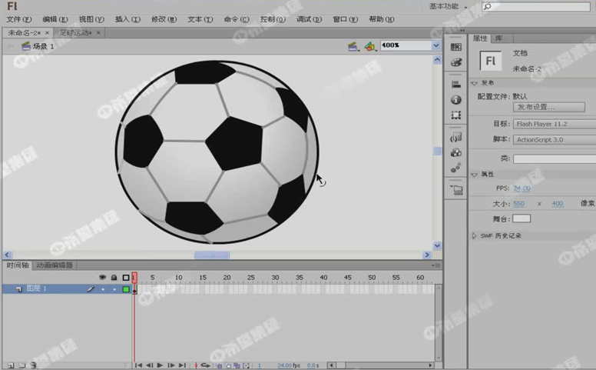
Task: Open the Flash Player 11.2 target dropdown
Action: pos(554,124)
